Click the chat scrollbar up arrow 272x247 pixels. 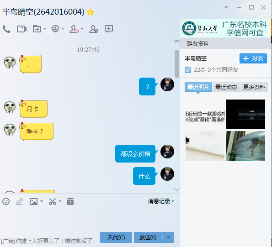(x=177, y=42)
